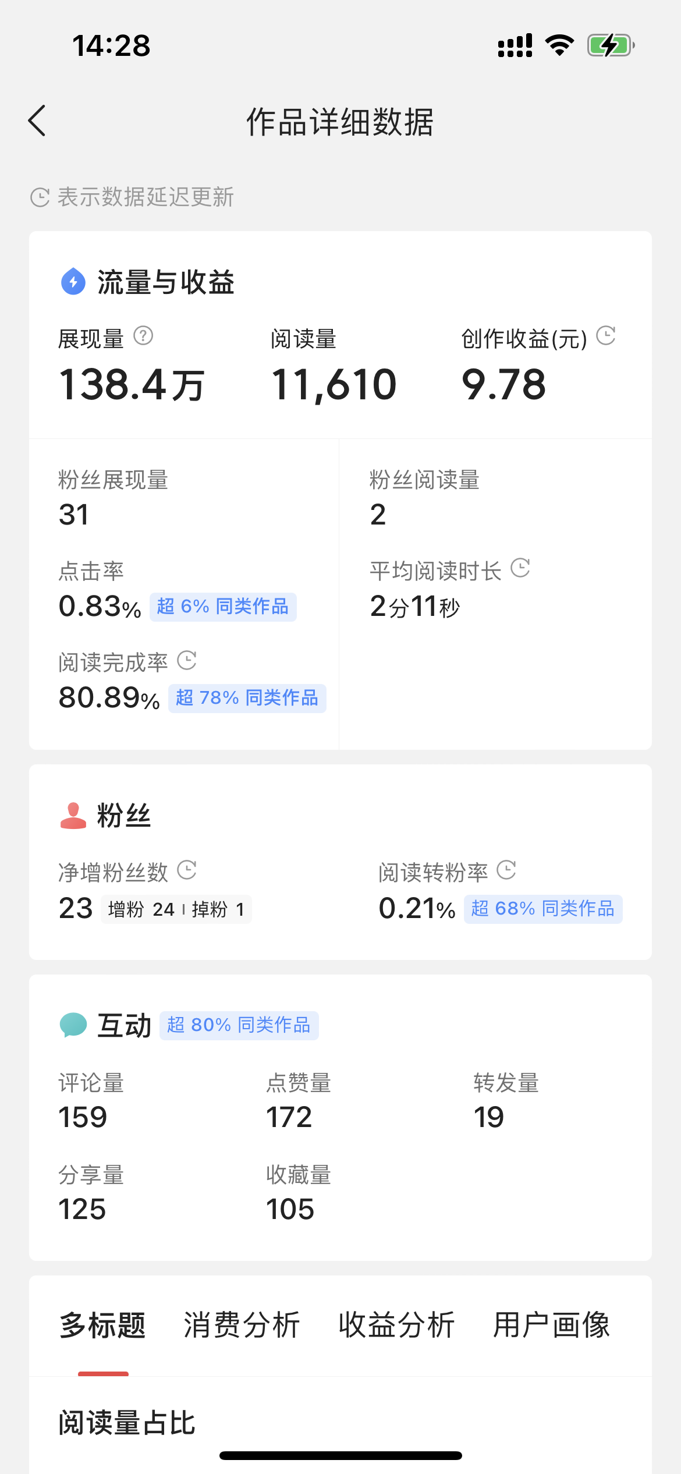Open the 收益分析 tab
Viewport: 681px width, 1474px height.
396,1326
